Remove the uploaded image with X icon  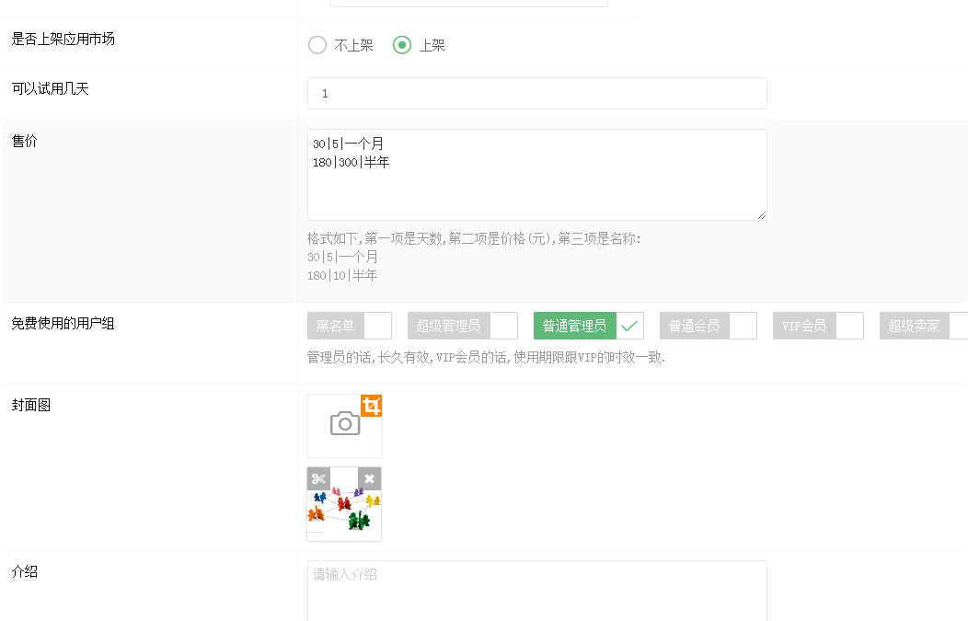(x=369, y=478)
